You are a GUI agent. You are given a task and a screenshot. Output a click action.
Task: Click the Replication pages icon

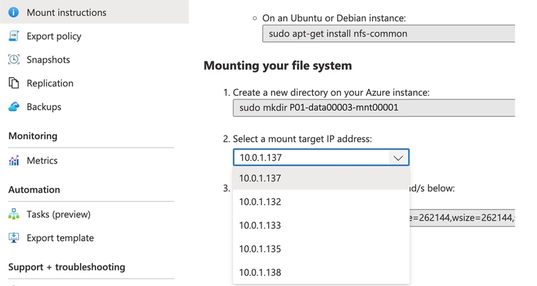14,83
